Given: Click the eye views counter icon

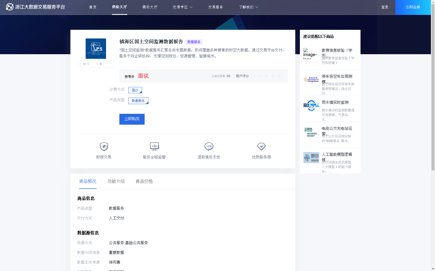Looking at the screenshot, I should click(85, 64).
